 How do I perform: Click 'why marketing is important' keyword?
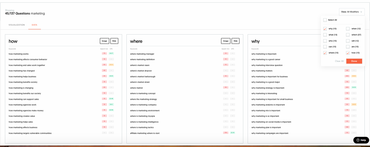(264, 54)
